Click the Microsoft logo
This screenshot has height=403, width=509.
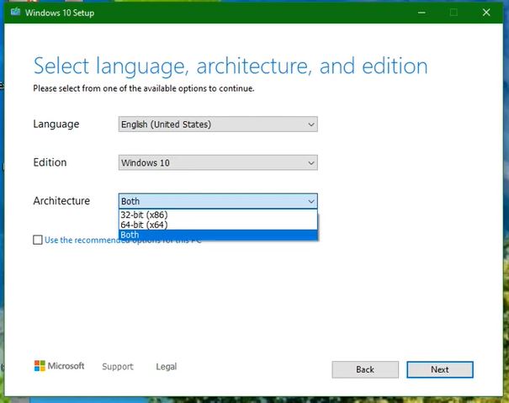click(59, 366)
